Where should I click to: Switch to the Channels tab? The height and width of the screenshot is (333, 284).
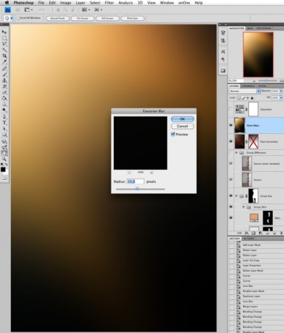click(x=248, y=86)
